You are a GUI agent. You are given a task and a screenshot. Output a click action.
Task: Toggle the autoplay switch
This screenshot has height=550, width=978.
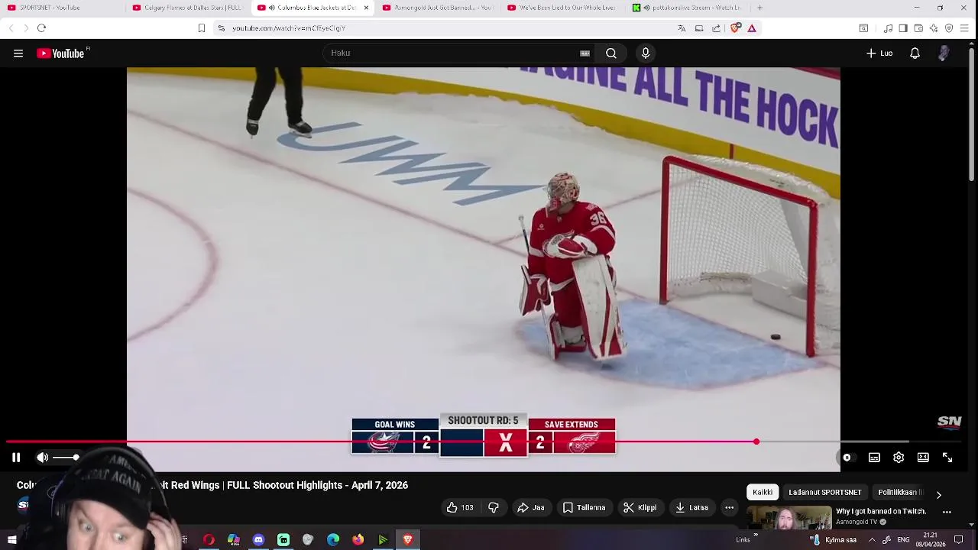(x=847, y=458)
